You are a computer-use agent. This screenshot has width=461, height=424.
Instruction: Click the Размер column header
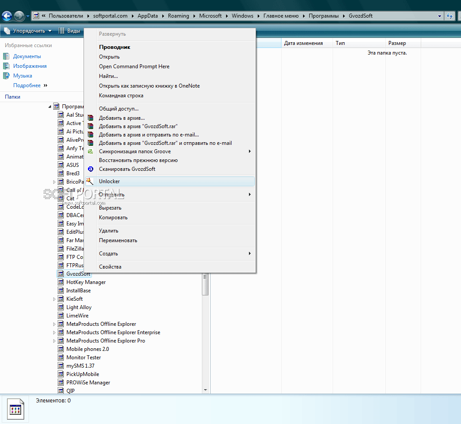click(x=403, y=43)
